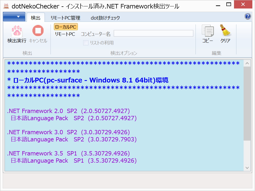This screenshot has width=255, height=191.
Task: Copy results with the コピー pages icon
Action: [x=208, y=31]
